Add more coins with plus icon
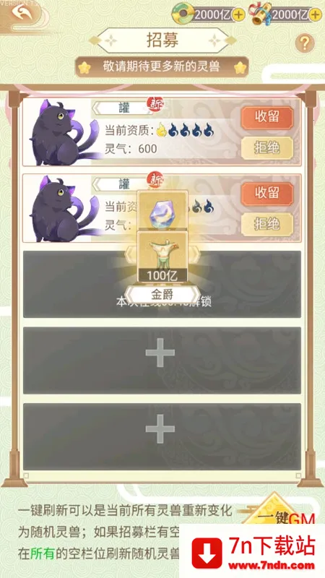Screen dimensions: 325x578 point(239,14)
